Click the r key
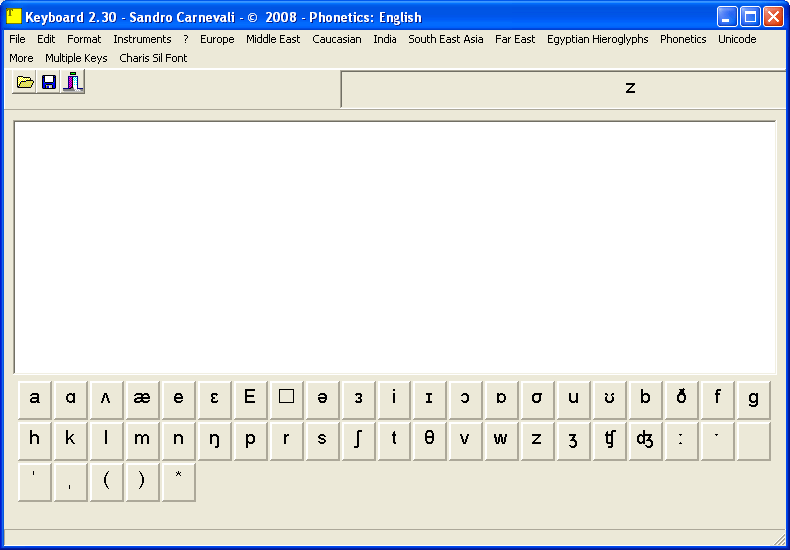This screenshot has width=790, height=550. click(x=286, y=442)
